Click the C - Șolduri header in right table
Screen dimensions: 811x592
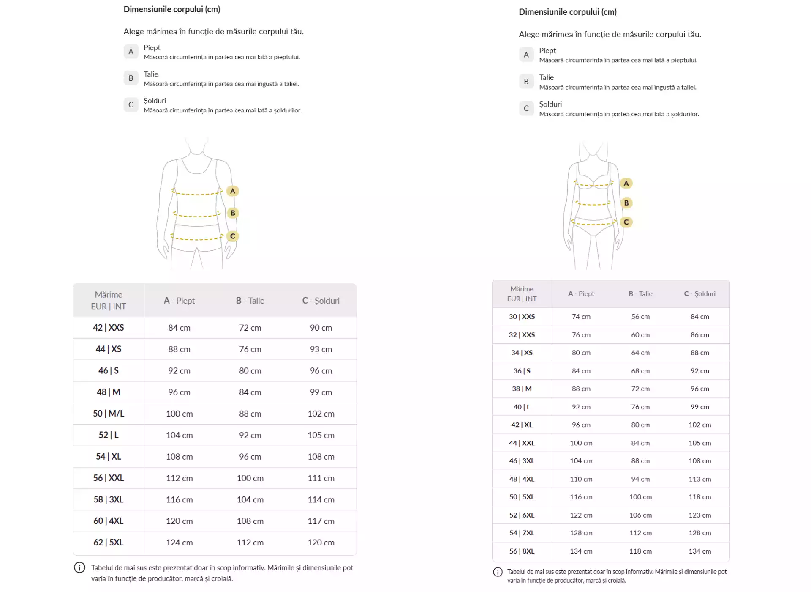[699, 294]
